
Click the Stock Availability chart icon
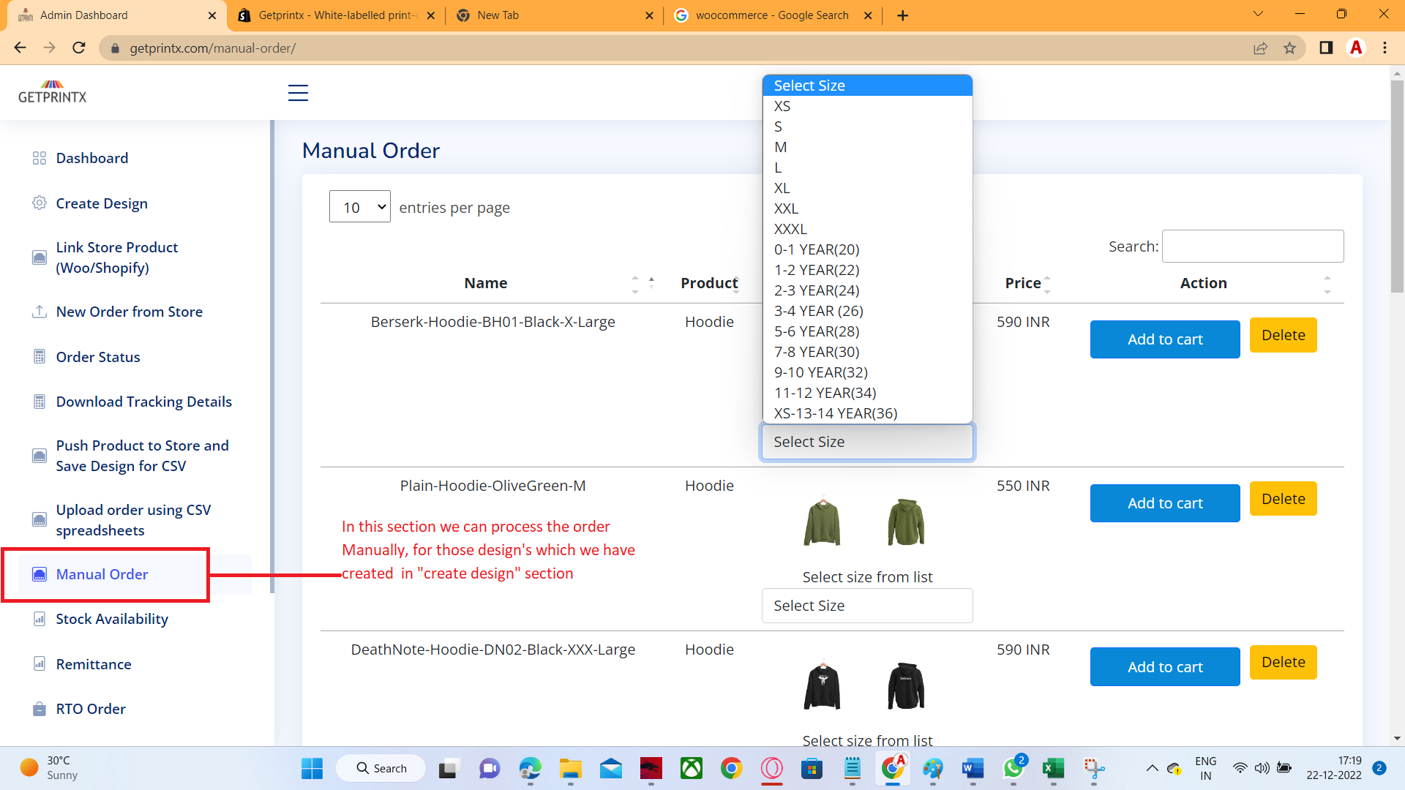click(x=40, y=619)
